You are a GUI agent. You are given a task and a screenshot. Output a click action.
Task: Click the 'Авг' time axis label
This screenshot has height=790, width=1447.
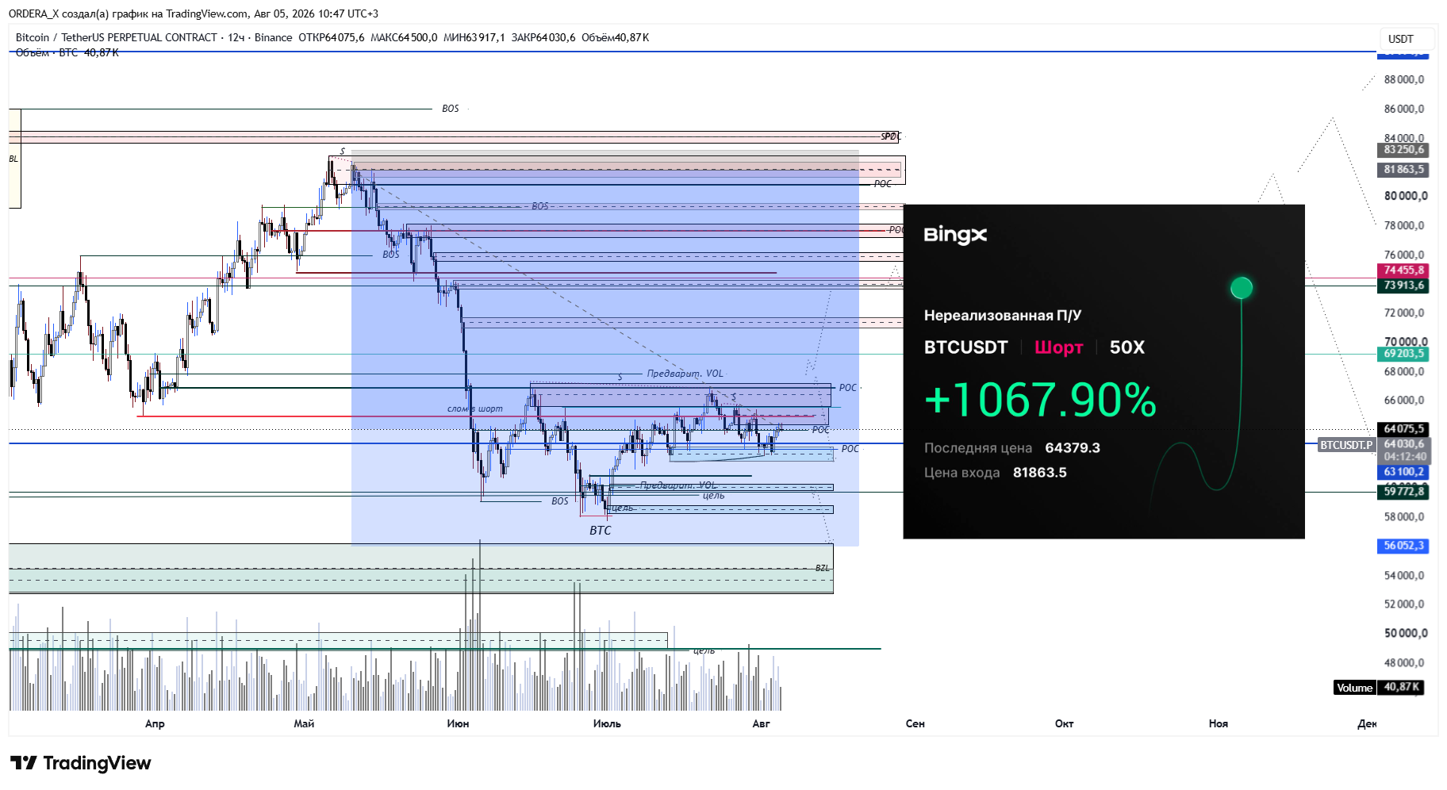(761, 723)
